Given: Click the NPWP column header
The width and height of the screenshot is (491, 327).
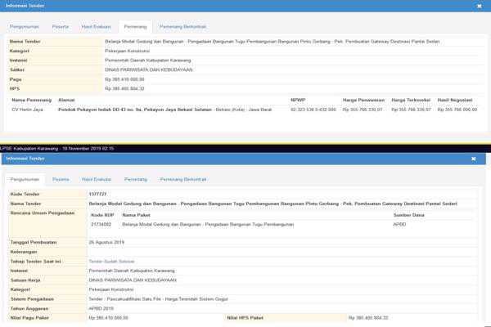Looking at the screenshot, I should (x=299, y=100).
